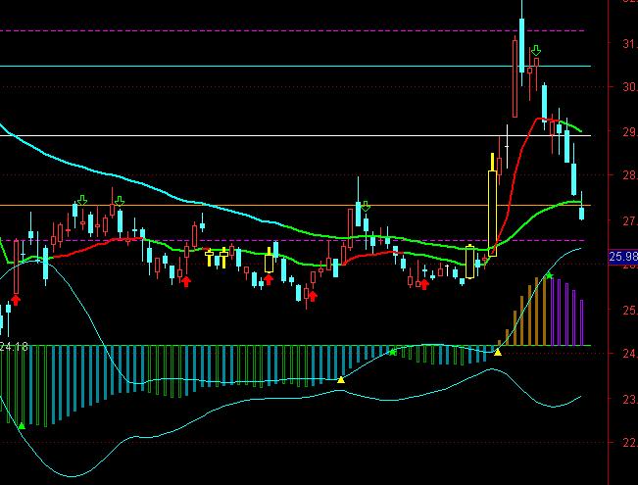Click the rightmost red buy arrow
This screenshot has height=485, width=638.
point(423,284)
